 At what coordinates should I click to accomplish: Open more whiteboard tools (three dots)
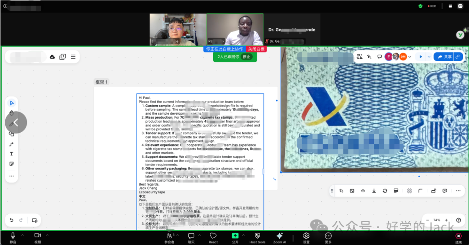click(x=11, y=176)
